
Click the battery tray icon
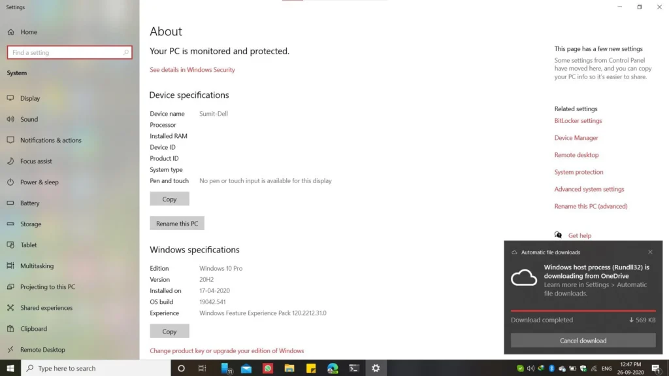click(x=572, y=368)
